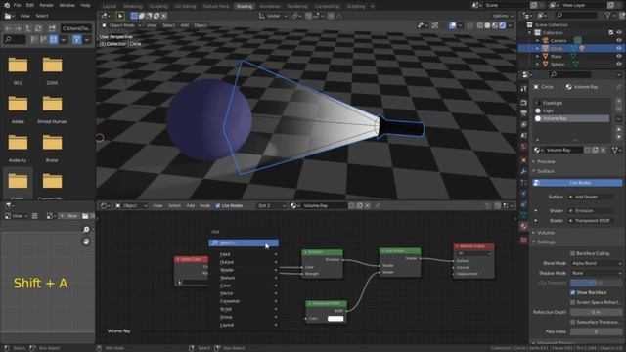The image size is (626, 352).
Task: Click the outliner filter funnel icon
Action: [x=608, y=16]
